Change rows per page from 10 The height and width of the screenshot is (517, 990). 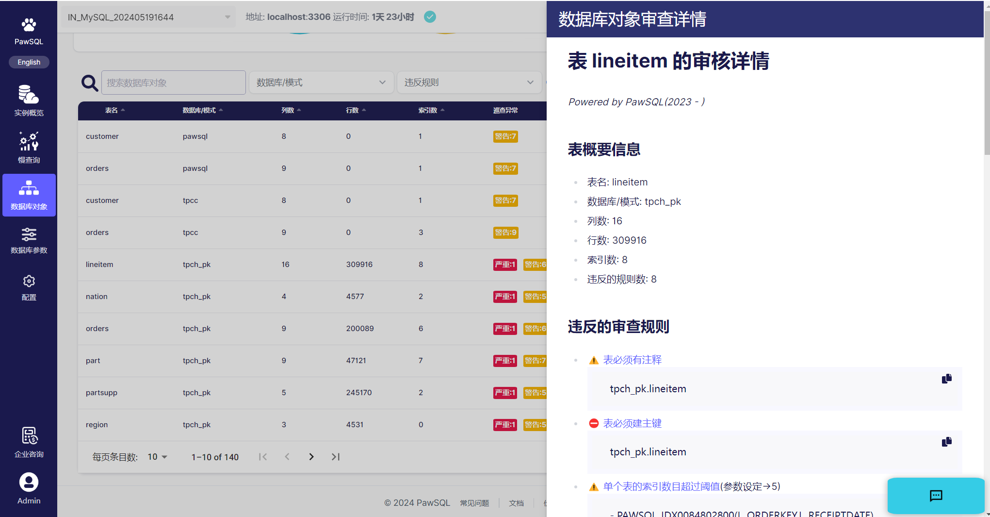(x=157, y=457)
